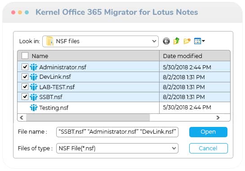Click DevLink.nsf date 8/2/2018 1:31 PM
Viewport: 245px width, 171px height.
[184, 77]
